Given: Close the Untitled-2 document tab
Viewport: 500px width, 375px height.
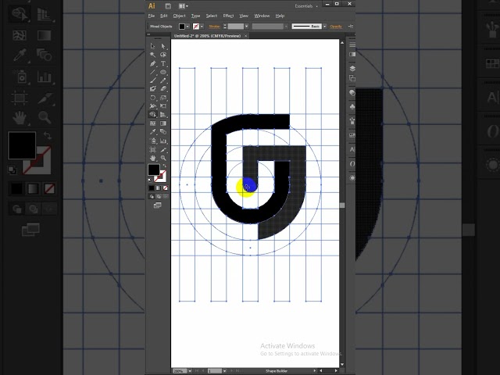Looking at the screenshot, I should [245, 36].
